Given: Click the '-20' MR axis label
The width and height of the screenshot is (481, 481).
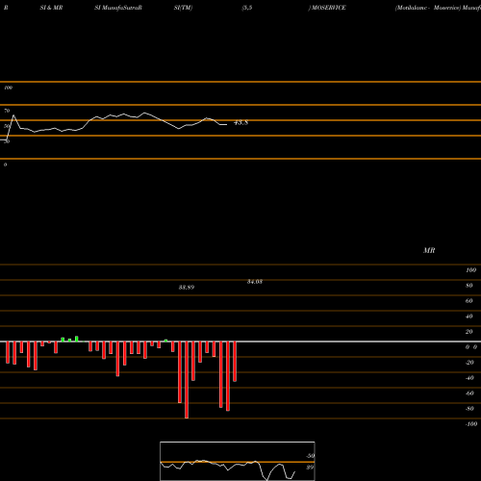Looking at the screenshot, I should pyautogui.click(x=469, y=363).
